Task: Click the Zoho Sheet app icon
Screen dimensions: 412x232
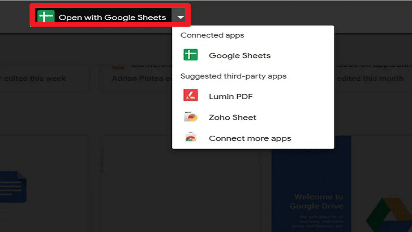Action: [x=191, y=117]
